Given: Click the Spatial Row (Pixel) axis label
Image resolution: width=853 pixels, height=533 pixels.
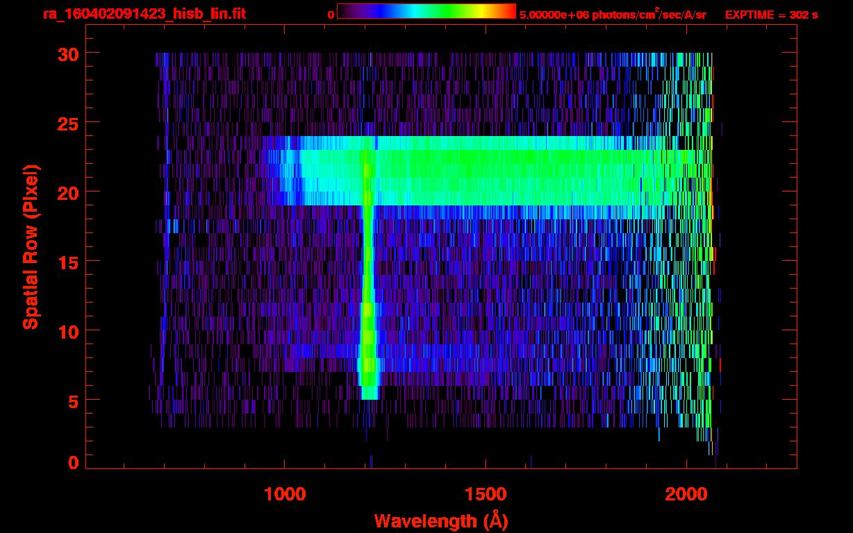Looking at the screenshot, I should tap(30, 246).
